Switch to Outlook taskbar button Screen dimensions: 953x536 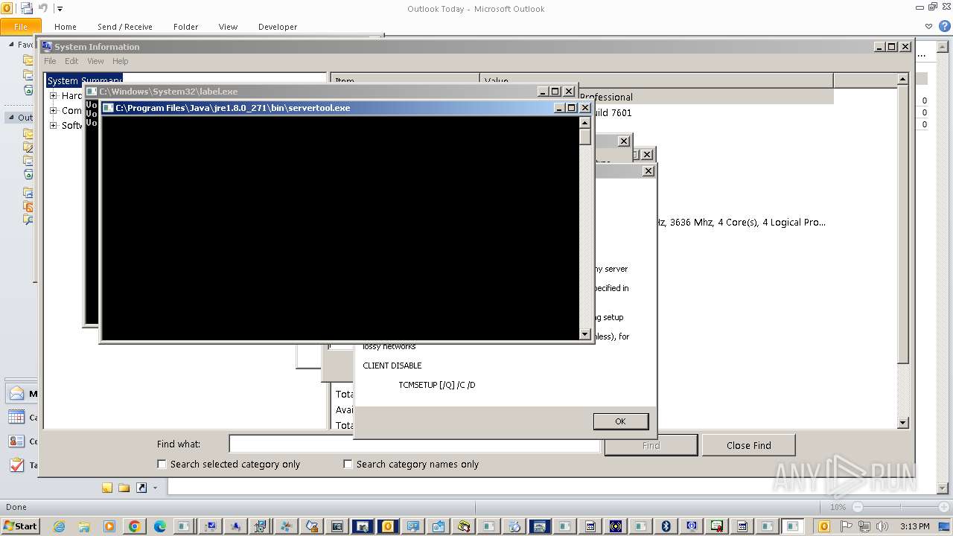point(387,526)
